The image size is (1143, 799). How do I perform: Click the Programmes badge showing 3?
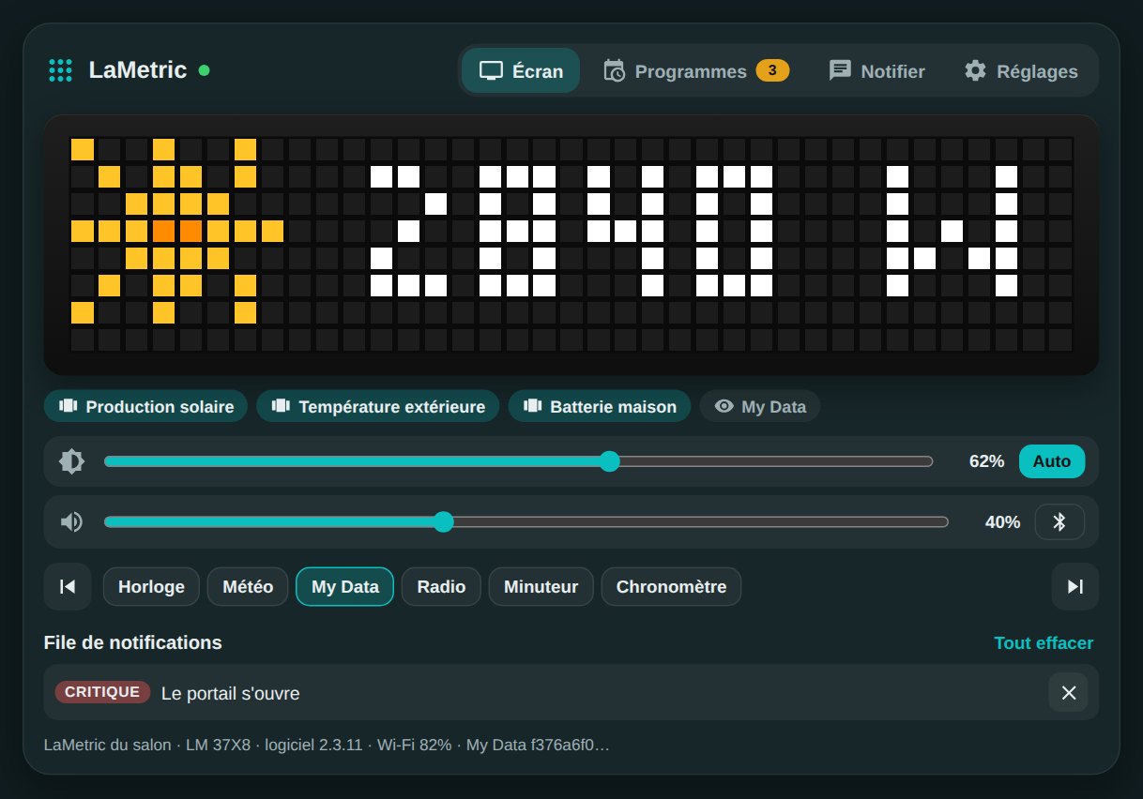click(x=772, y=70)
